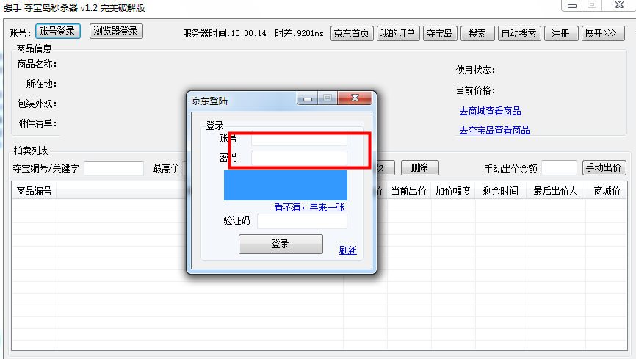Image resolution: width=636 pixels, height=359 pixels.
Task: Click the 搜索 button
Action: tap(477, 34)
